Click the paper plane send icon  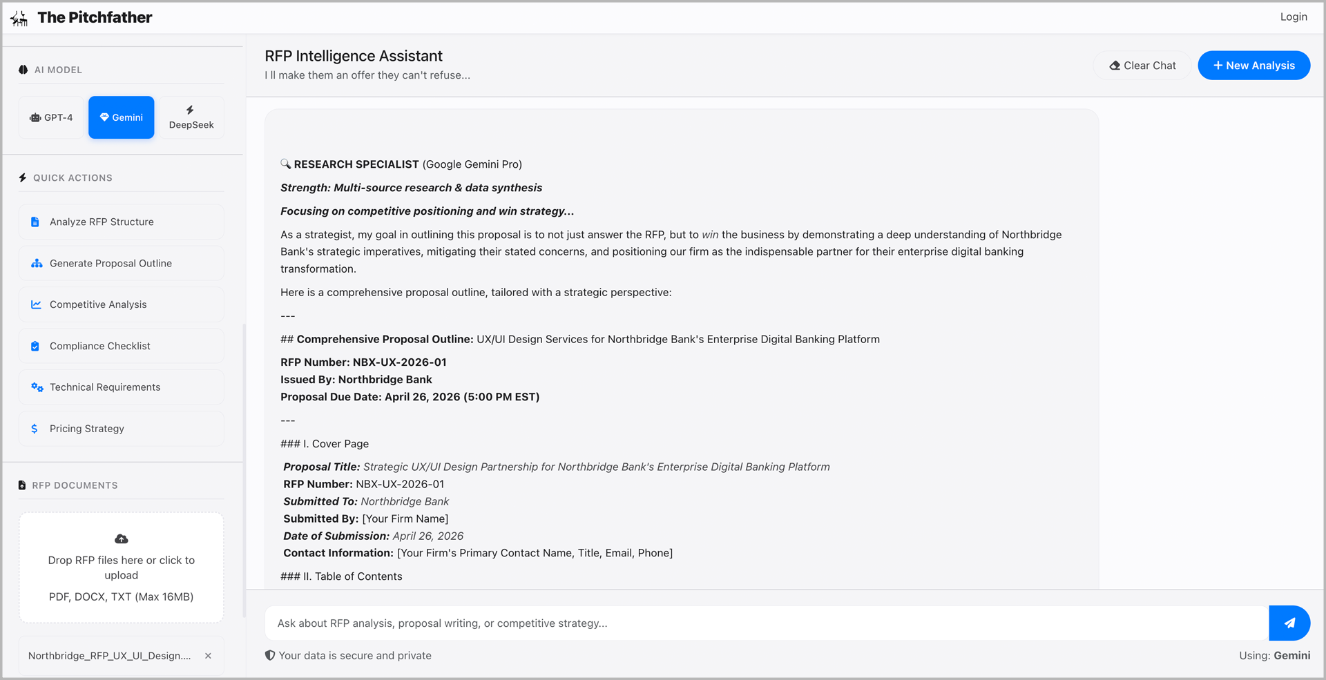1289,623
